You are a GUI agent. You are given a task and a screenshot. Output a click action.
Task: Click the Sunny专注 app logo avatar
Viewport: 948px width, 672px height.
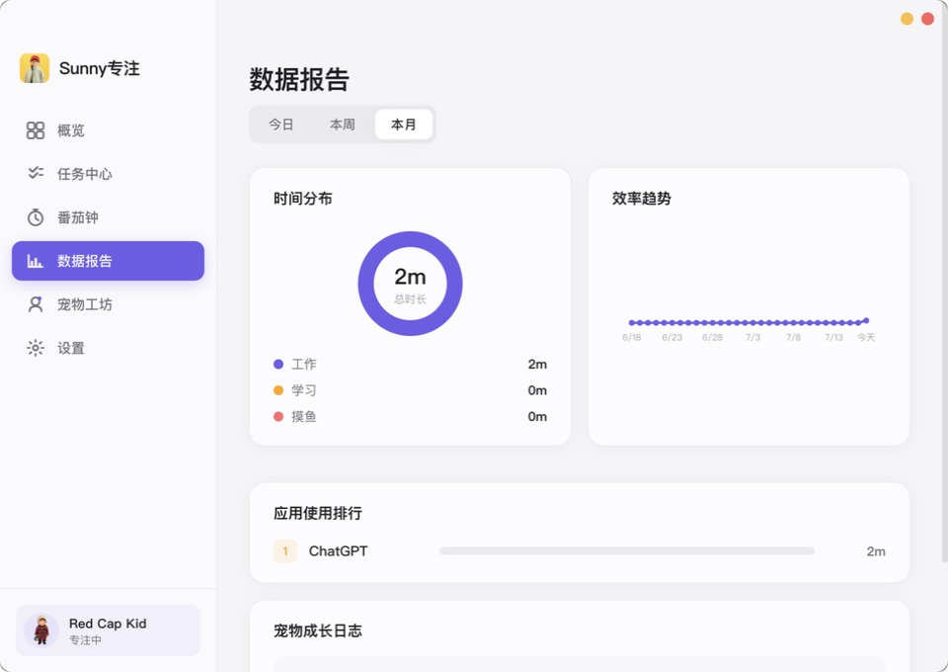point(35,68)
